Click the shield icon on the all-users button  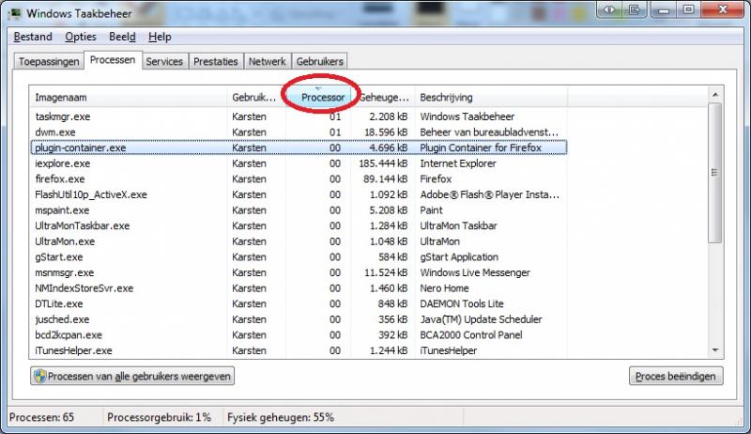click(x=39, y=376)
